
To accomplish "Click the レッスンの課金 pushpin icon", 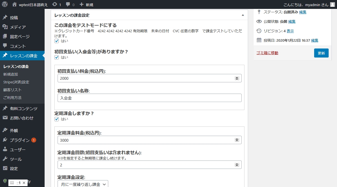I will [5, 56].
